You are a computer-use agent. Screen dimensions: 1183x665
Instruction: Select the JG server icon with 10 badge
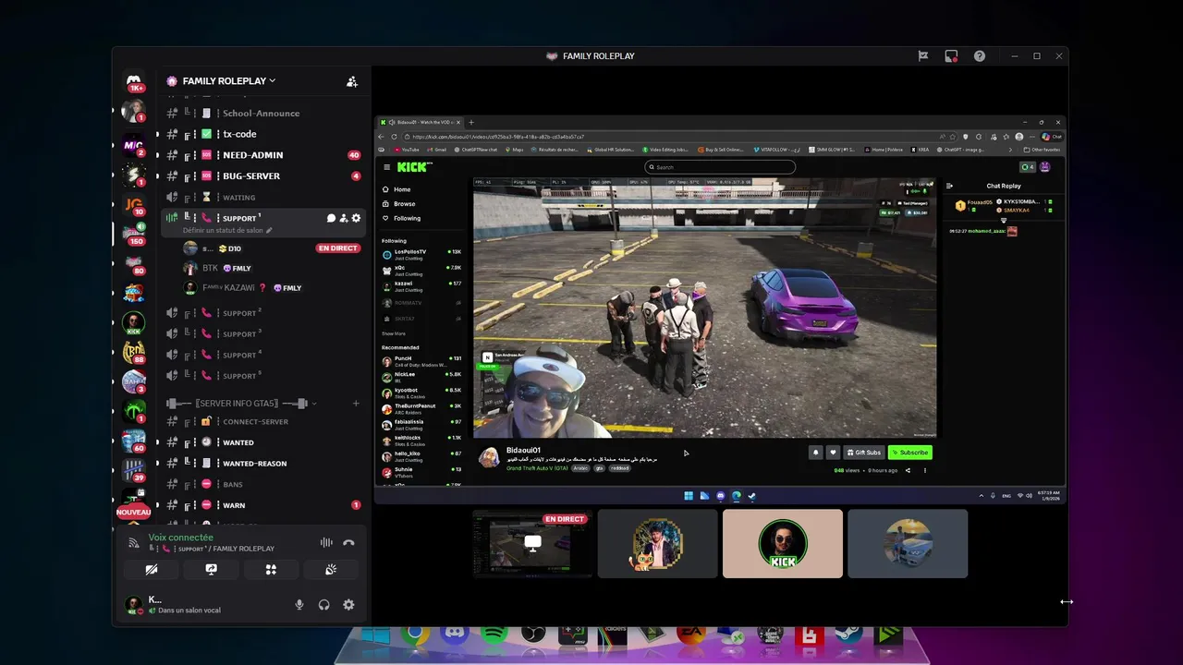coord(134,204)
